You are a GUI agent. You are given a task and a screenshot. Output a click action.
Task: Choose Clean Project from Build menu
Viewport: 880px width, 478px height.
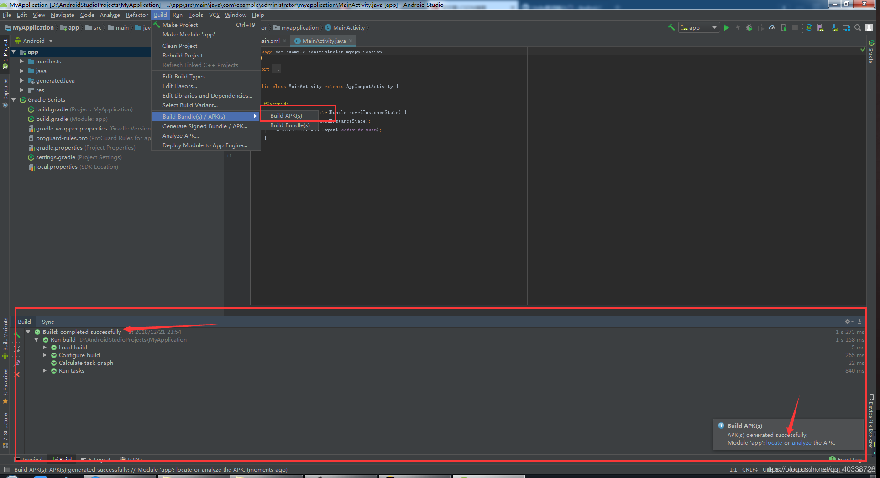(206, 46)
